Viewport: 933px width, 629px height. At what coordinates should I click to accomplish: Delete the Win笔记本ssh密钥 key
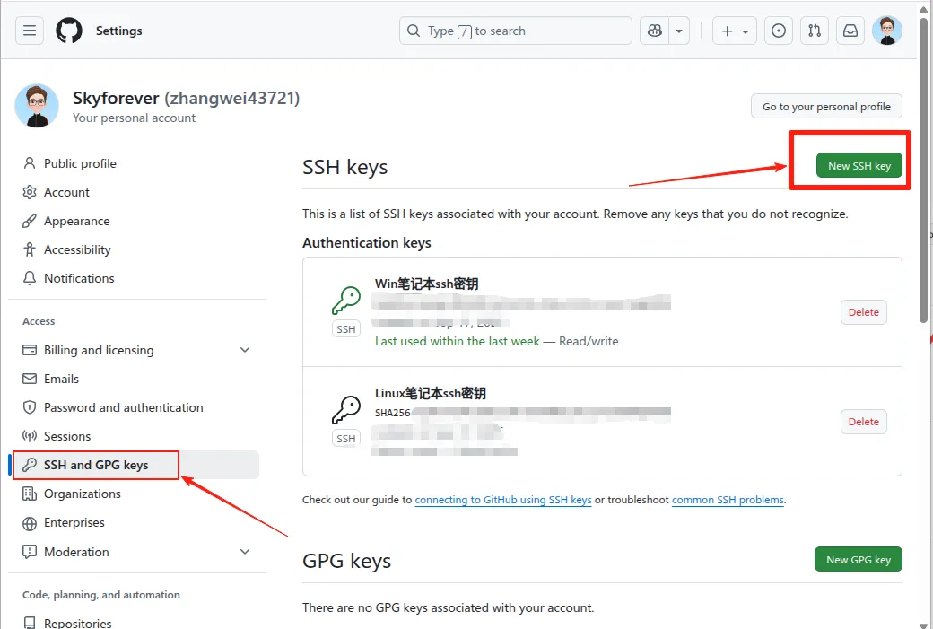click(x=862, y=311)
